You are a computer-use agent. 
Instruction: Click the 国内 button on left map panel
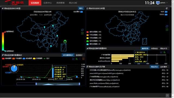click(81, 8)
